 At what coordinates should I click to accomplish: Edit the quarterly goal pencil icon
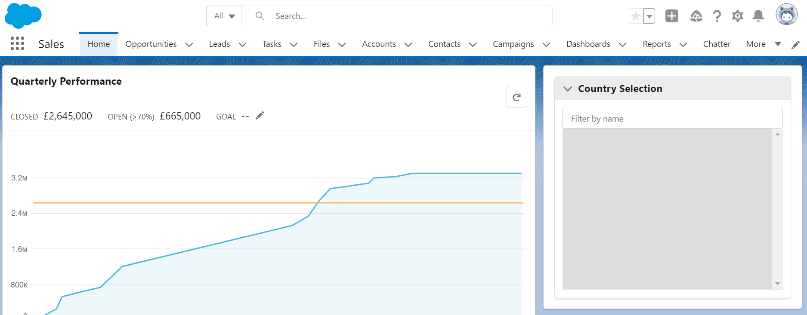(x=260, y=116)
